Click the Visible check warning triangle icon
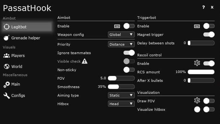This screenshot has width=220, height=124. point(85,61)
